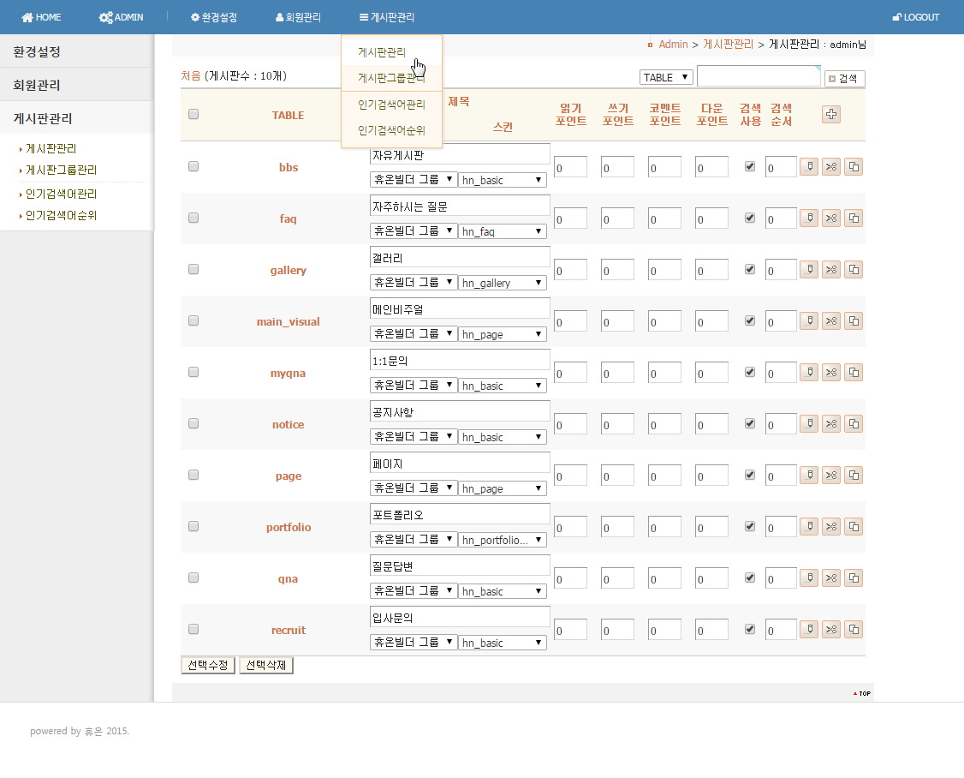The image size is (964, 778).
Task: Click the scissors icon in the faq row
Action: pyautogui.click(x=830, y=218)
